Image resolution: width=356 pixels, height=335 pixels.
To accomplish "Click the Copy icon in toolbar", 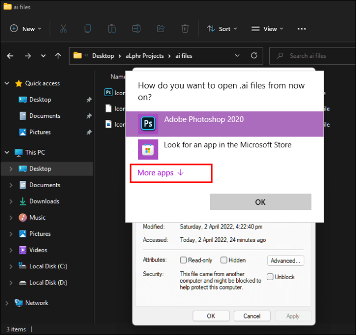I will click(88, 28).
